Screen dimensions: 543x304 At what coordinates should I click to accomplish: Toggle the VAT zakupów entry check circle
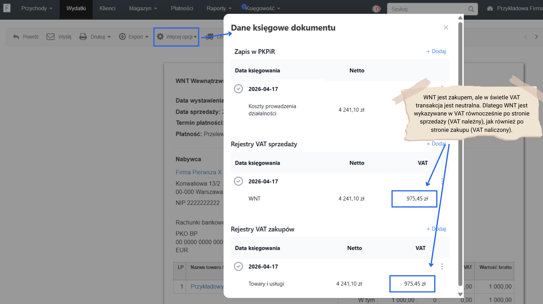coord(238,266)
